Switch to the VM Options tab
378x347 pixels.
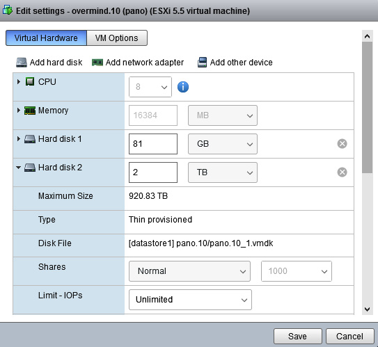pyautogui.click(x=117, y=38)
